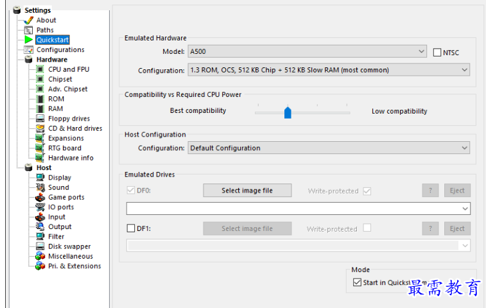Open the Emulated Hardware Configuration dropdown
The height and width of the screenshot is (308, 486).
pyautogui.click(x=329, y=70)
